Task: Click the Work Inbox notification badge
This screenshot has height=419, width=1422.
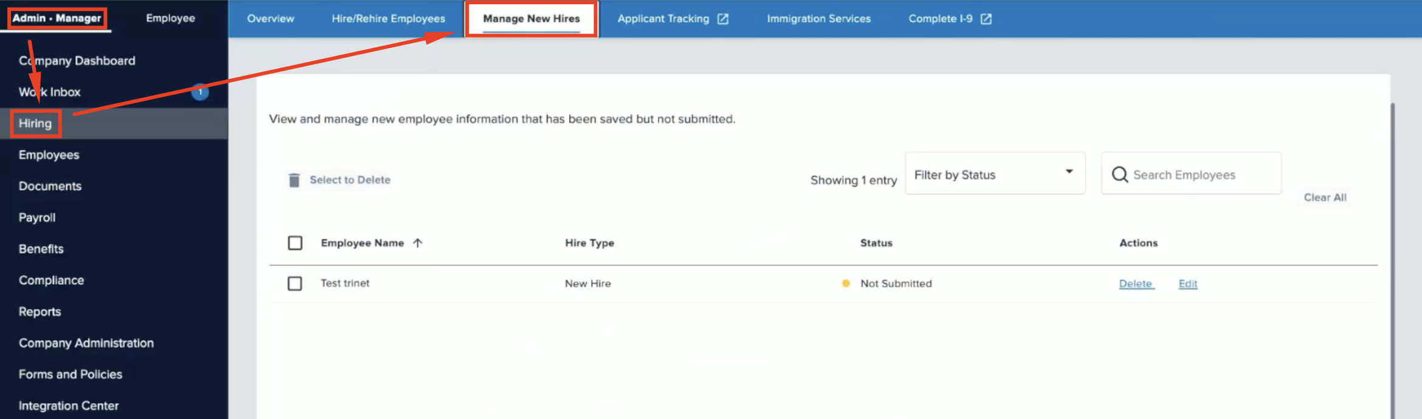Action: 200,92
